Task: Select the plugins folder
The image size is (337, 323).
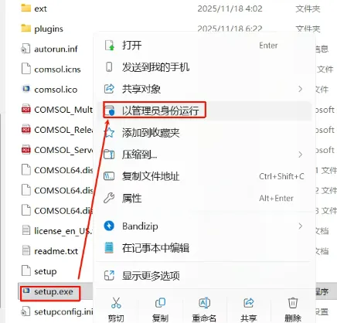Action: (x=49, y=29)
